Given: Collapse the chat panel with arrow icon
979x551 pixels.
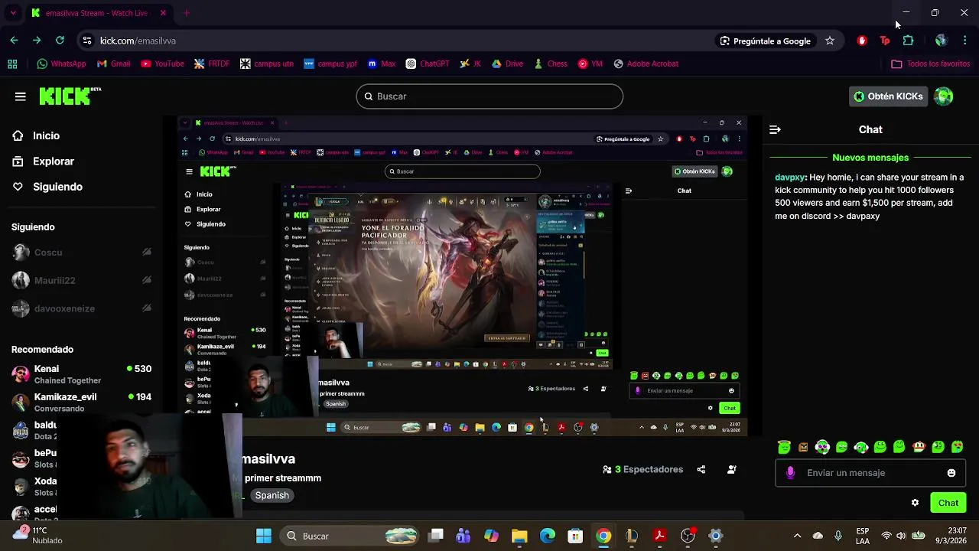Looking at the screenshot, I should tap(775, 130).
